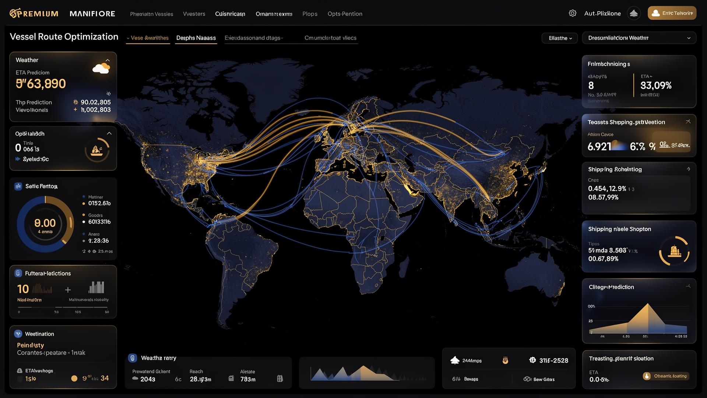The height and width of the screenshot is (398, 707).
Task: Select the Bew Gdars entry
Action: pyautogui.click(x=539, y=379)
